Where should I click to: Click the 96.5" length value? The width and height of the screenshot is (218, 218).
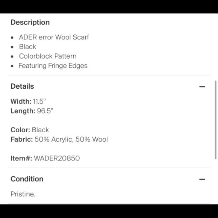pos(45,111)
